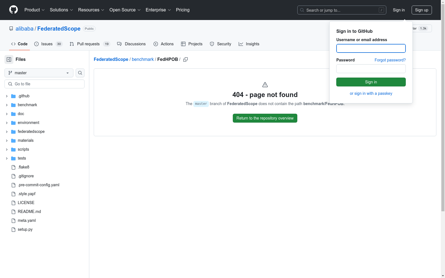Open the alibaba owner link
This screenshot has width=445, height=278.
[24, 29]
